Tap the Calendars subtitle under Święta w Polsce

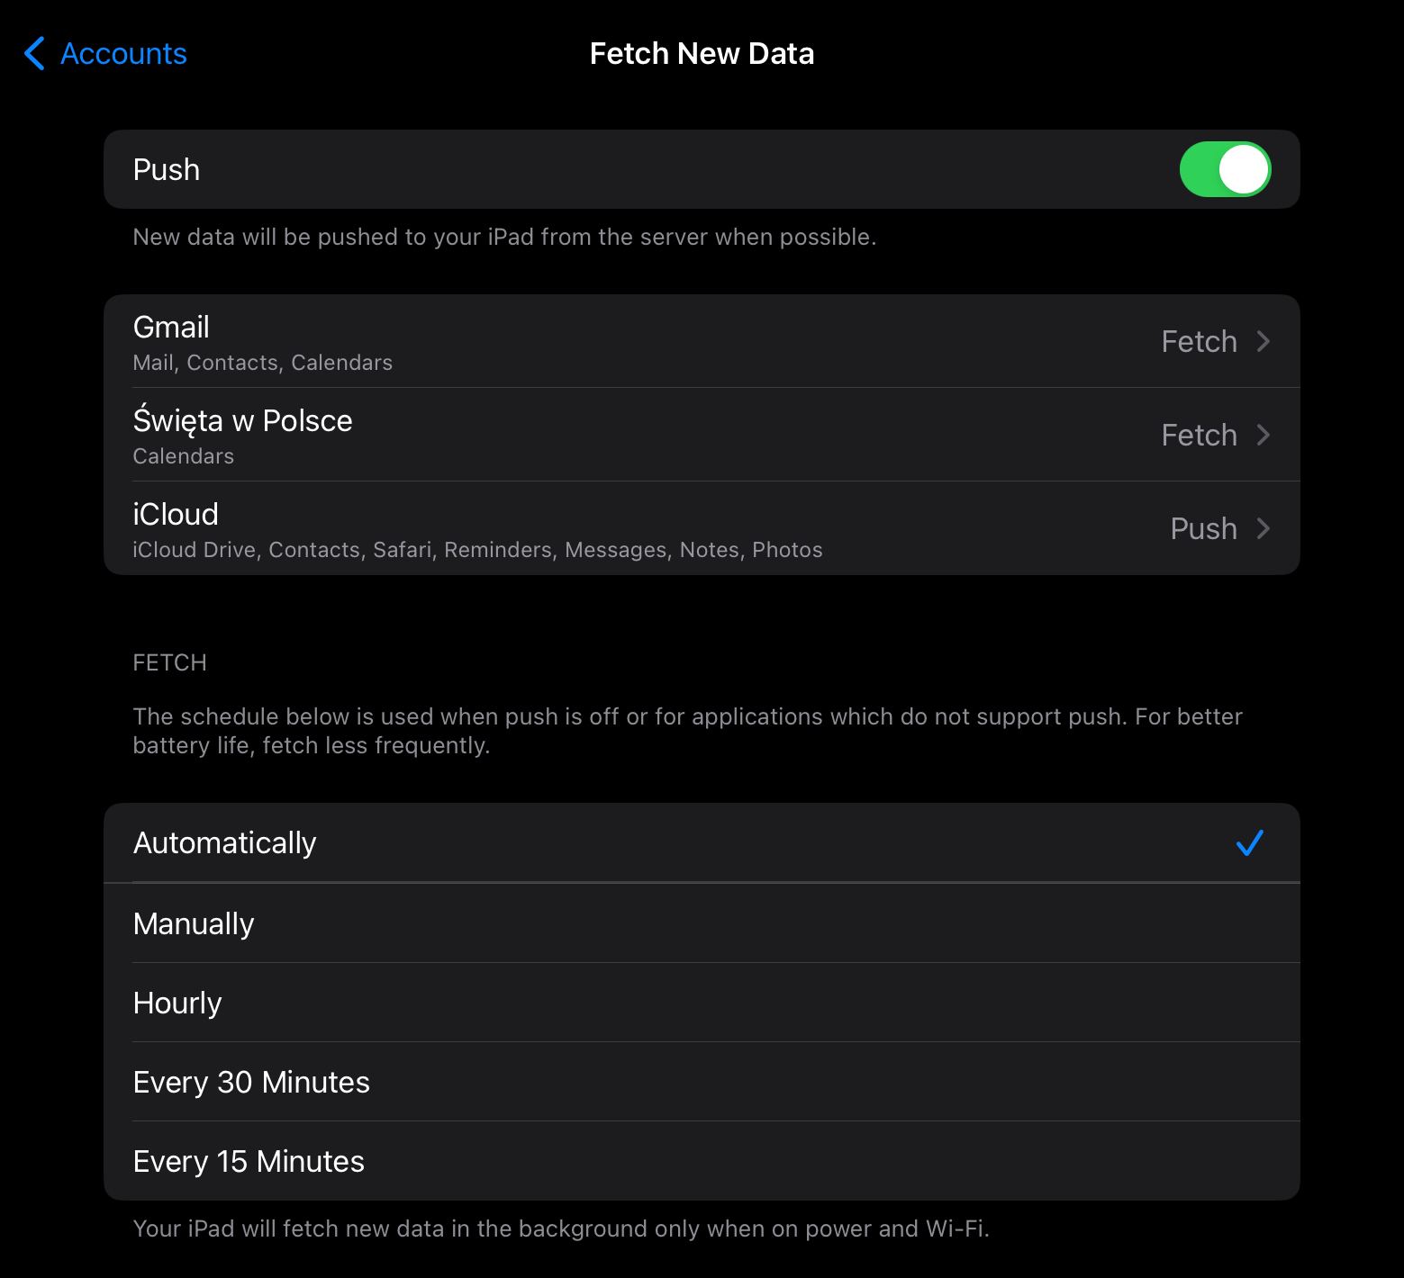click(184, 456)
